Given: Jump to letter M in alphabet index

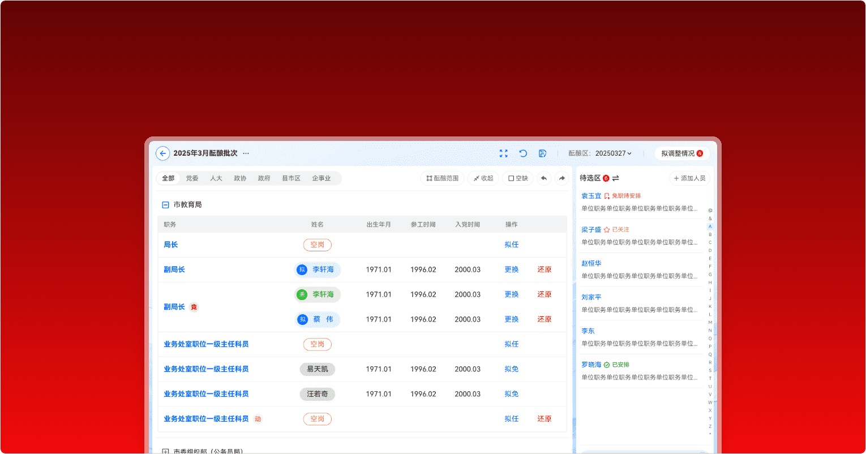Looking at the screenshot, I should pos(710,322).
